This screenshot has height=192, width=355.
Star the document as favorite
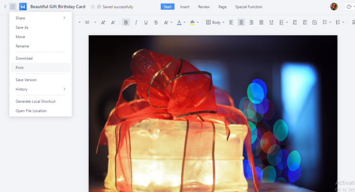pyautogui.click(x=93, y=7)
